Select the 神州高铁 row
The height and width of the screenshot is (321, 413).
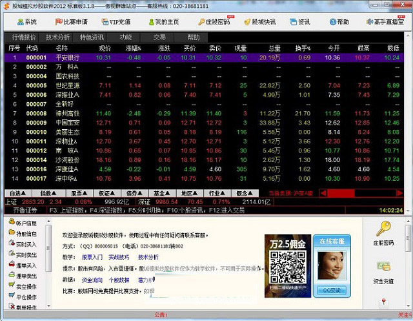(x=204, y=113)
